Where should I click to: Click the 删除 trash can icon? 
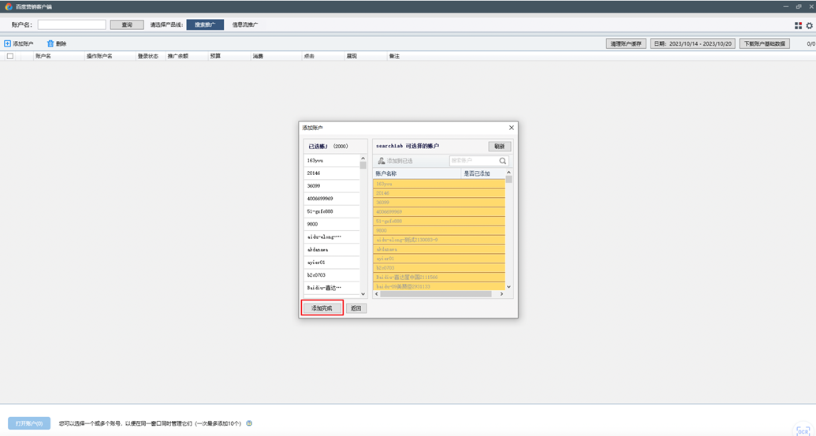click(50, 44)
